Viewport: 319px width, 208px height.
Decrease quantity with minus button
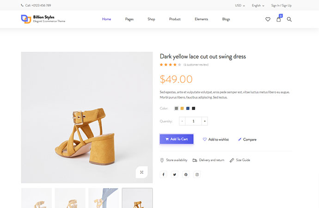coord(182,121)
